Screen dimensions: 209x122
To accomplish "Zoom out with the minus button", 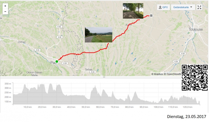I will coord(5,11).
